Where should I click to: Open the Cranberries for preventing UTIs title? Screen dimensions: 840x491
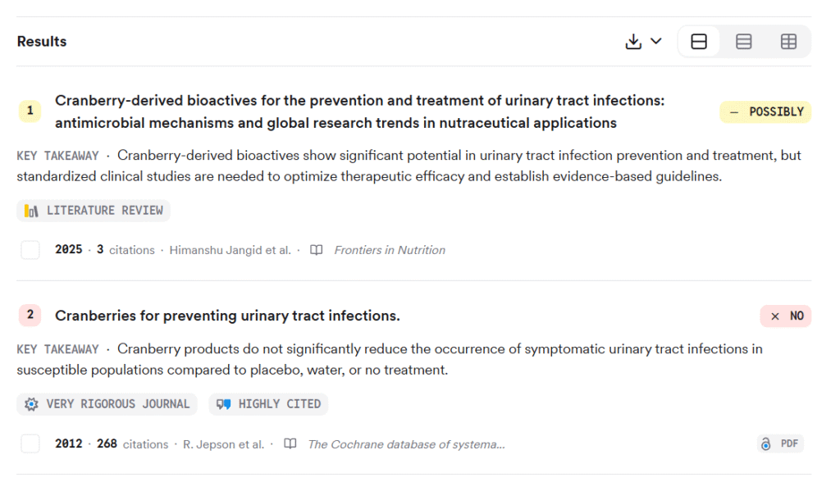[x=227, y=316]
